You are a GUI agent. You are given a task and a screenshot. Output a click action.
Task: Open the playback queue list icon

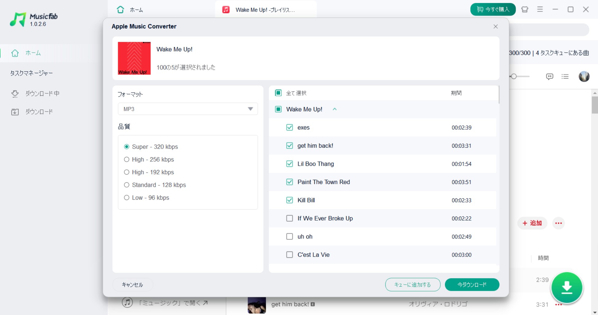click(x=565, y=76)
